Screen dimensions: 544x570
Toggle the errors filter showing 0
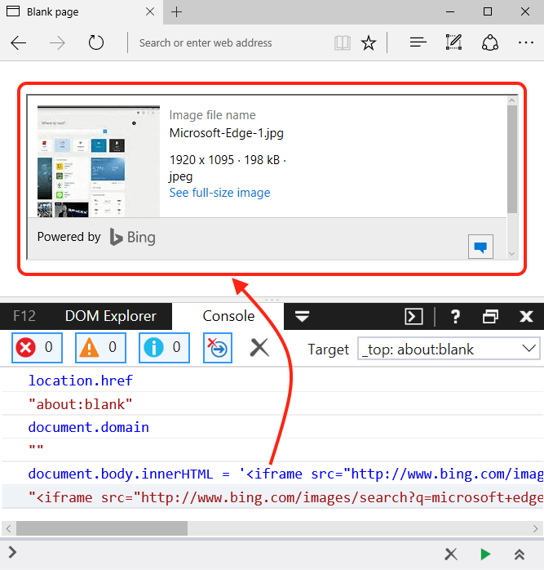pyautogui.click(x=37, y=348)
